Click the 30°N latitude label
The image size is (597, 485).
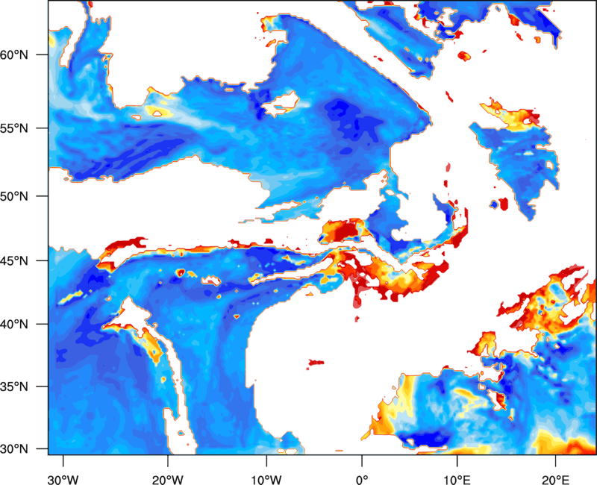point(14,449)
